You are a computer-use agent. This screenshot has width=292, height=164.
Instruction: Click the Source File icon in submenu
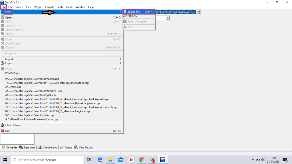(125, 12)
